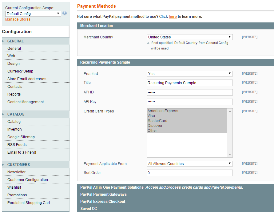Expand PayPal All-in-One Payment Solutions section

pos(176,187)
